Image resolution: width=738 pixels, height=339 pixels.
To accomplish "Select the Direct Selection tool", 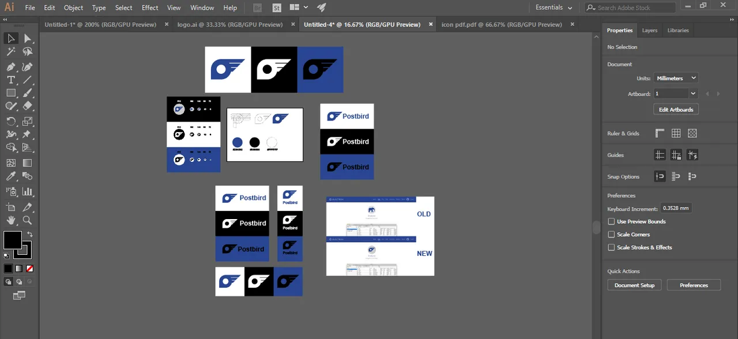I will 27,38.
